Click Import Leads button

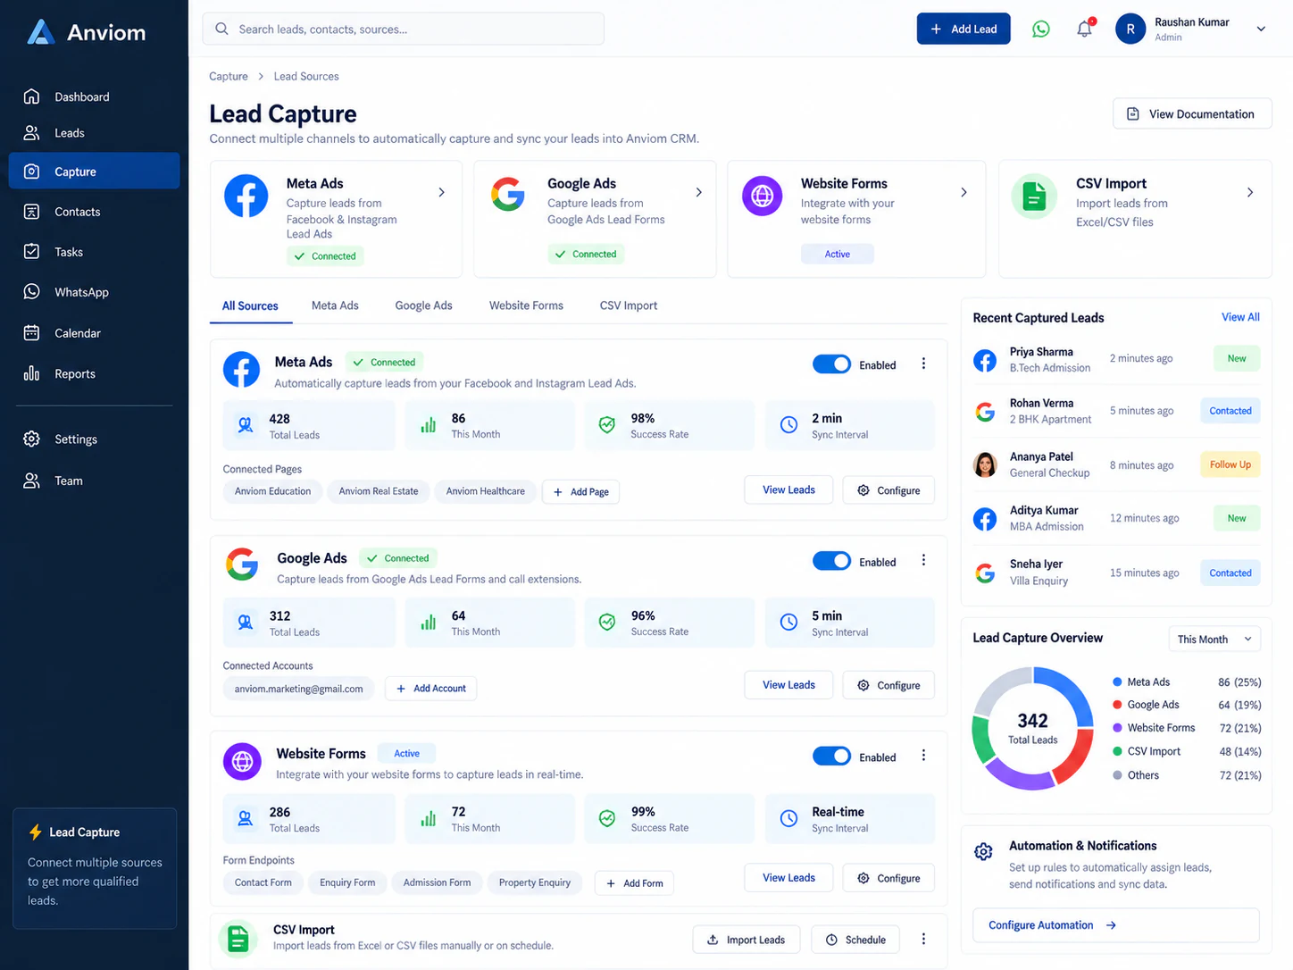click(747, 940)
